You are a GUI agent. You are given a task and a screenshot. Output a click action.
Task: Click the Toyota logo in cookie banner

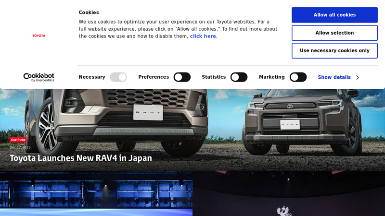click(x=39, y=36)
